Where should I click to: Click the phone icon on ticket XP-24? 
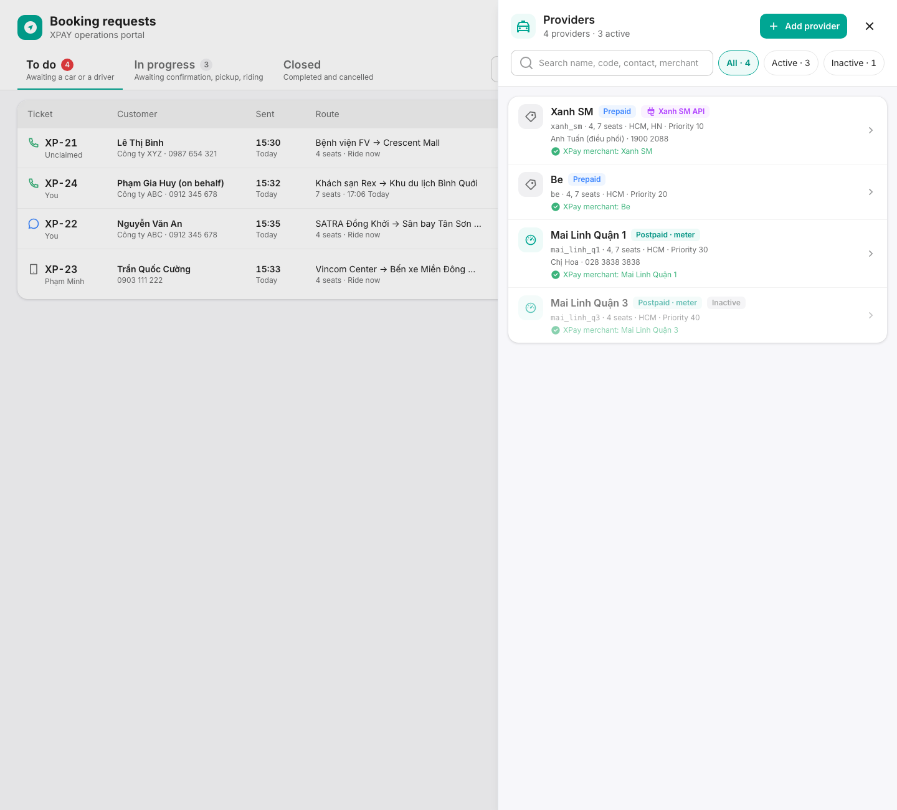click(34, 183)
